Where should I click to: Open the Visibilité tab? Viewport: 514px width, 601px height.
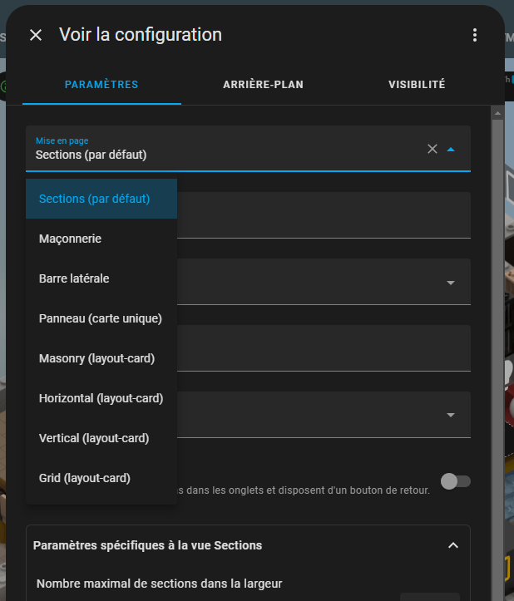(x=417, y=85)
